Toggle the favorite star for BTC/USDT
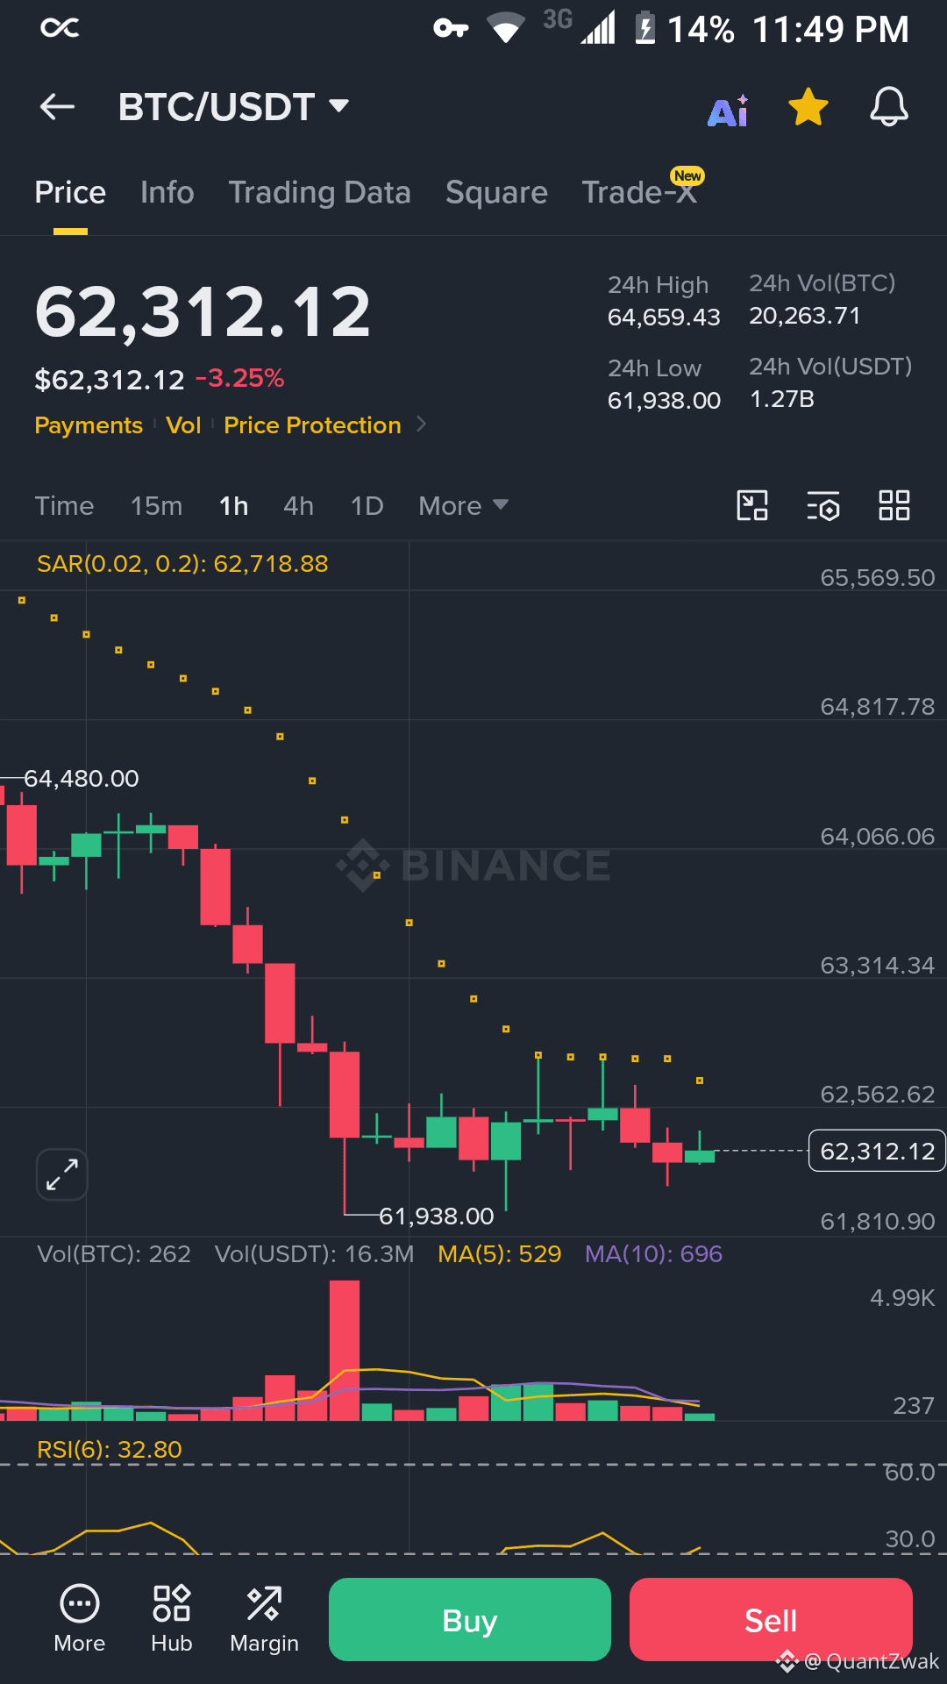Screen dimensions: 947x1684 pyautogui.click(x=808, y=107)
